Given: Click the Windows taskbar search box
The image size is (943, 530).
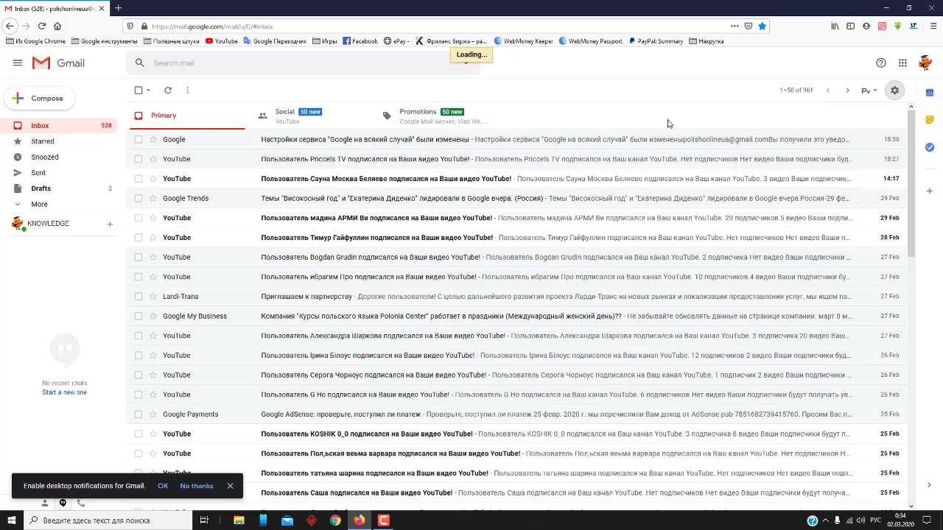Looking at the screenshot, I should click(x=107, y=520).
